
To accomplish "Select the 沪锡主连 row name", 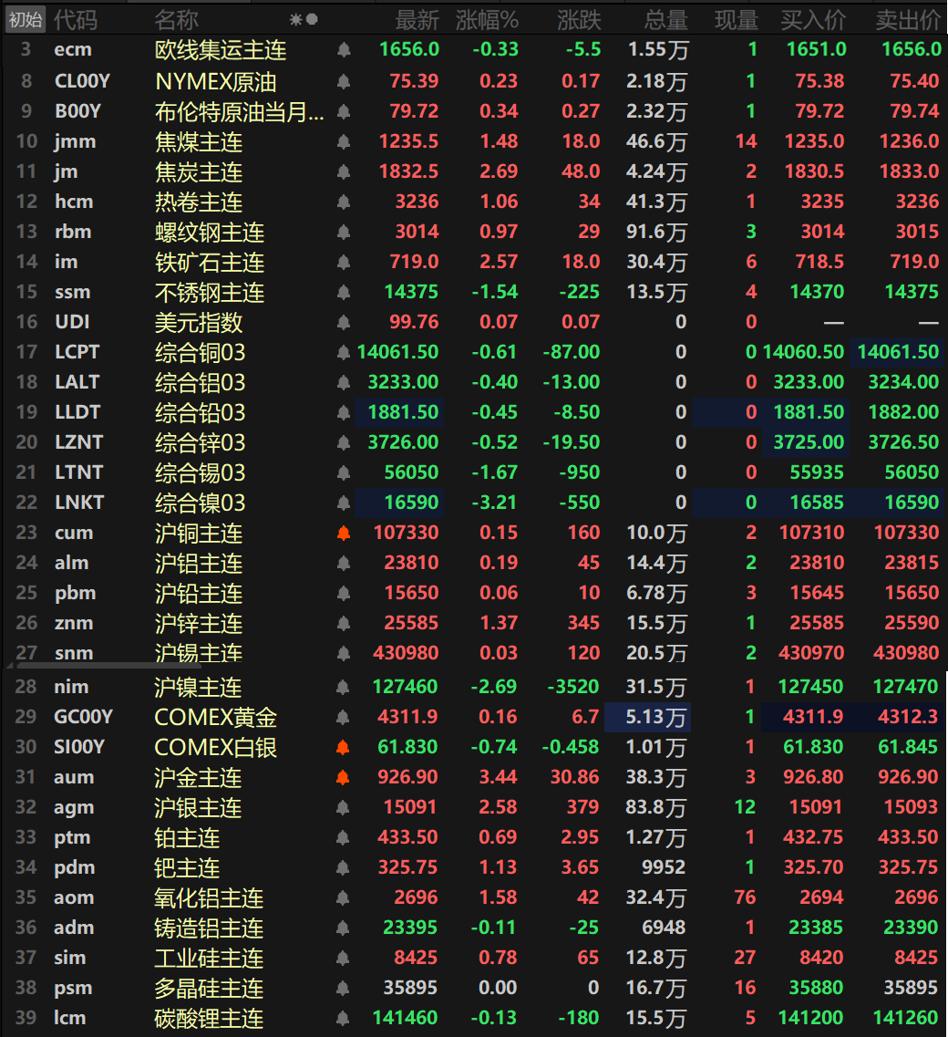I will click(199, 652).
